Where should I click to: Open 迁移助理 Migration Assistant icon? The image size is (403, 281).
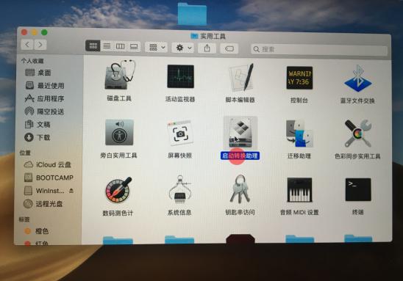[299, 134]
